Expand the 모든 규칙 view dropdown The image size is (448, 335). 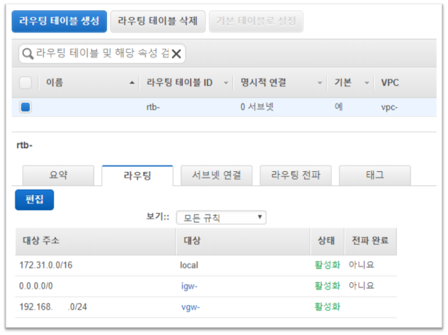tap(221, 218)
